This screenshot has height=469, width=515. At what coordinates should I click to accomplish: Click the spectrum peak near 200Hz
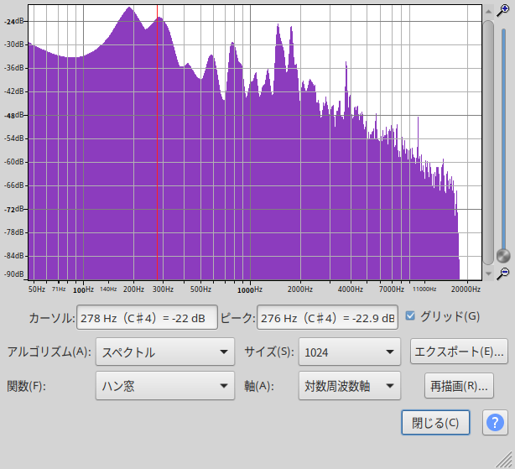pyautogui.click(x=129, y=8)
